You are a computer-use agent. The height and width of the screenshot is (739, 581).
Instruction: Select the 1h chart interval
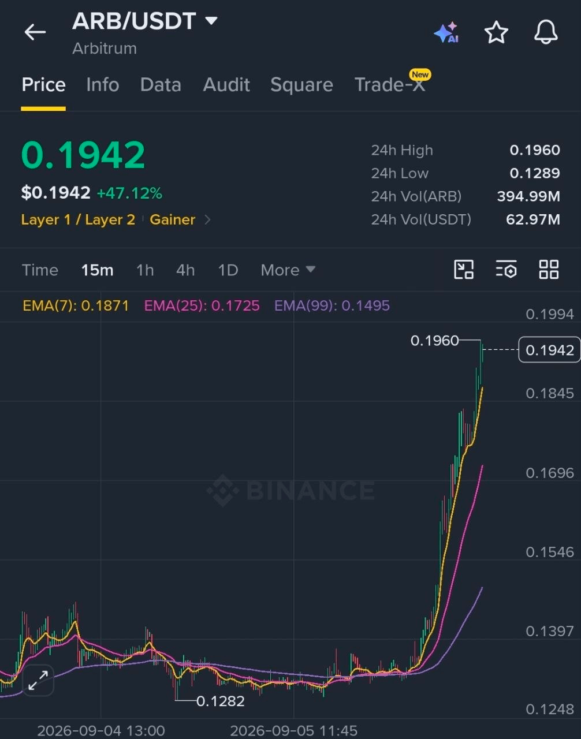tap(145, 270)
